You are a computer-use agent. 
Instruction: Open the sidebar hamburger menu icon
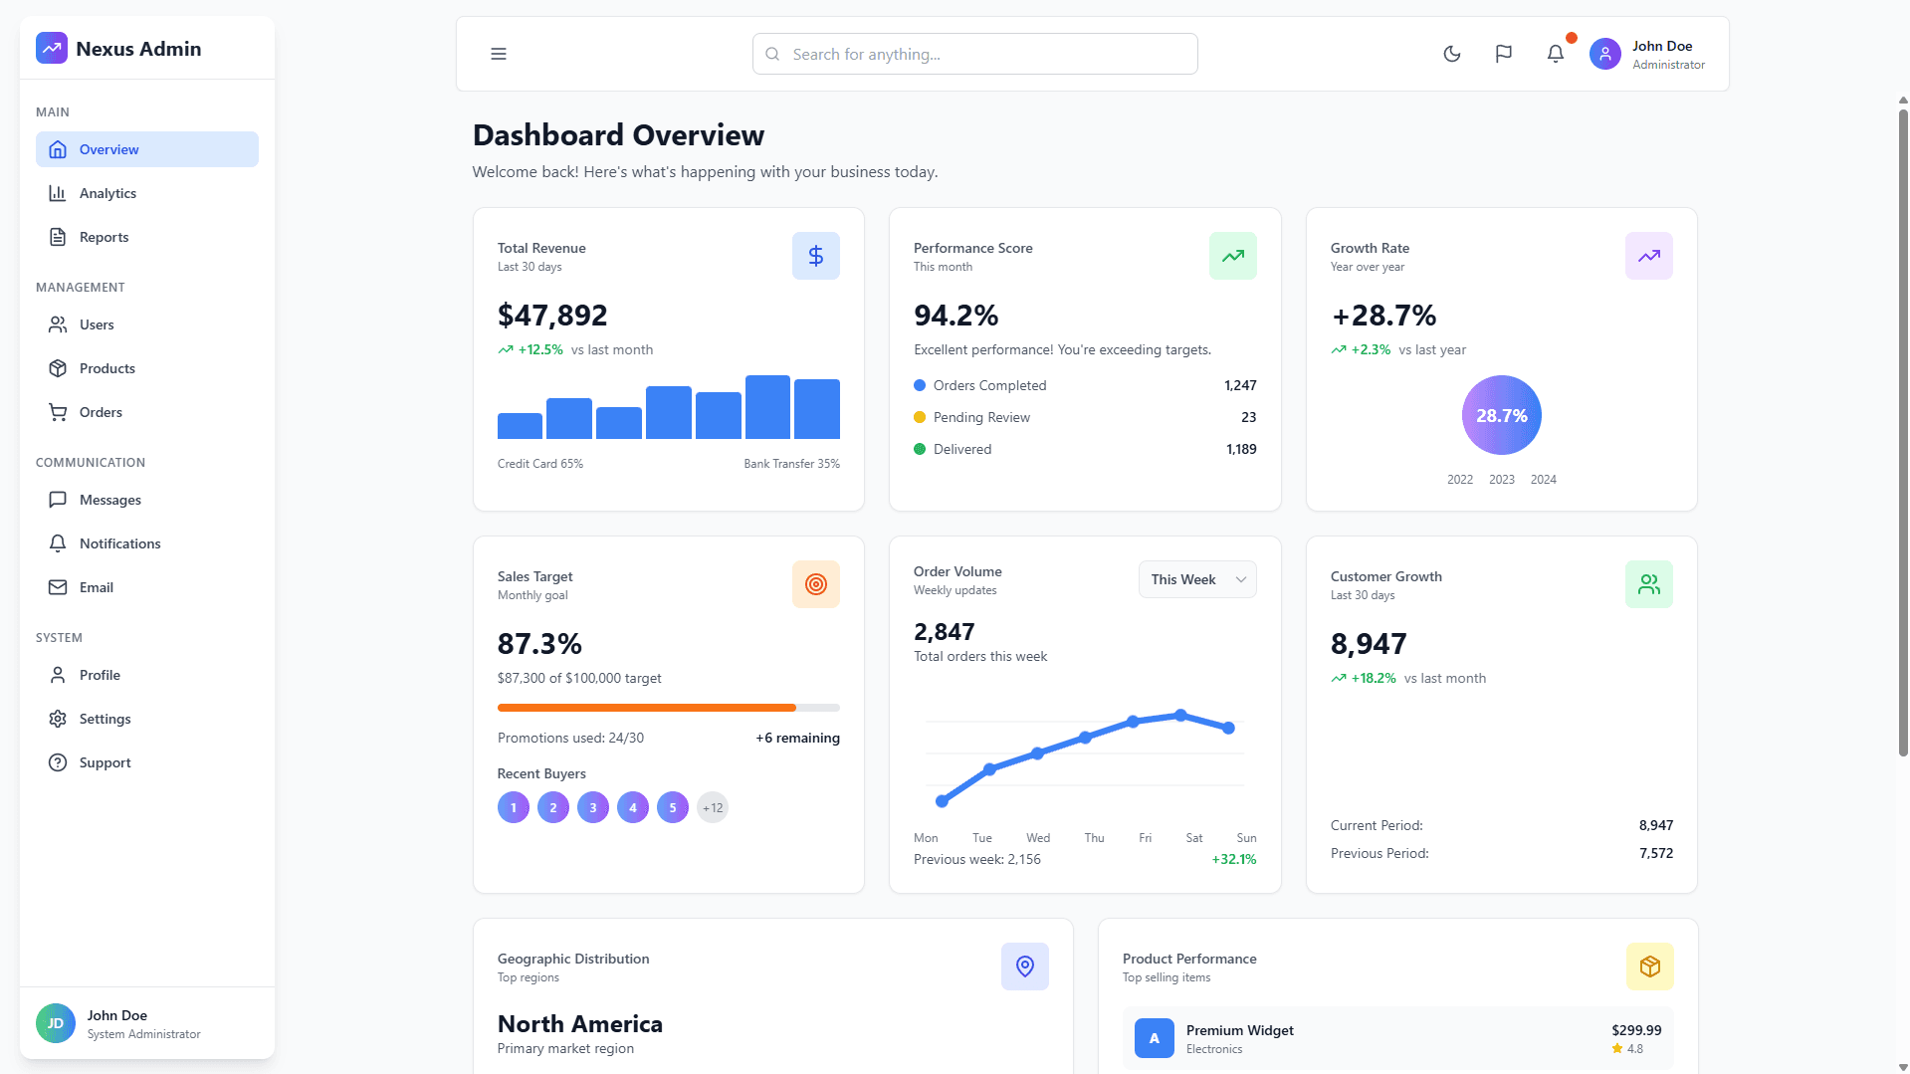(498, 54)
